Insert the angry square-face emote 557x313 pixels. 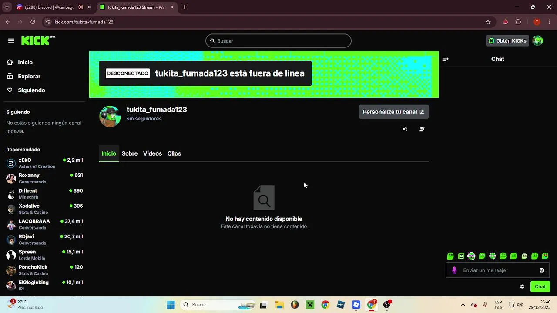pos(461,256)
